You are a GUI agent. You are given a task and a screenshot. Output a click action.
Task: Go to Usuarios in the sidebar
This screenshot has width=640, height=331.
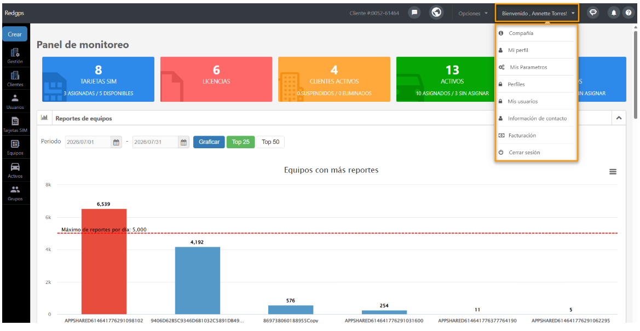click(x=15, y=102)
